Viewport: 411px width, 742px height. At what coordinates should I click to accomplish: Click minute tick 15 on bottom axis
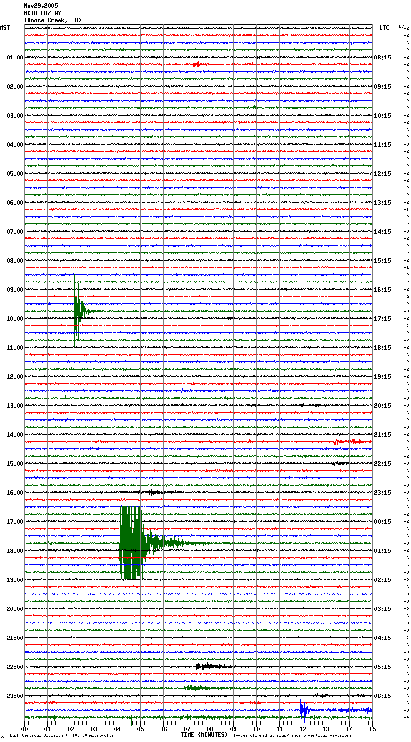click(x=372, y=729)
